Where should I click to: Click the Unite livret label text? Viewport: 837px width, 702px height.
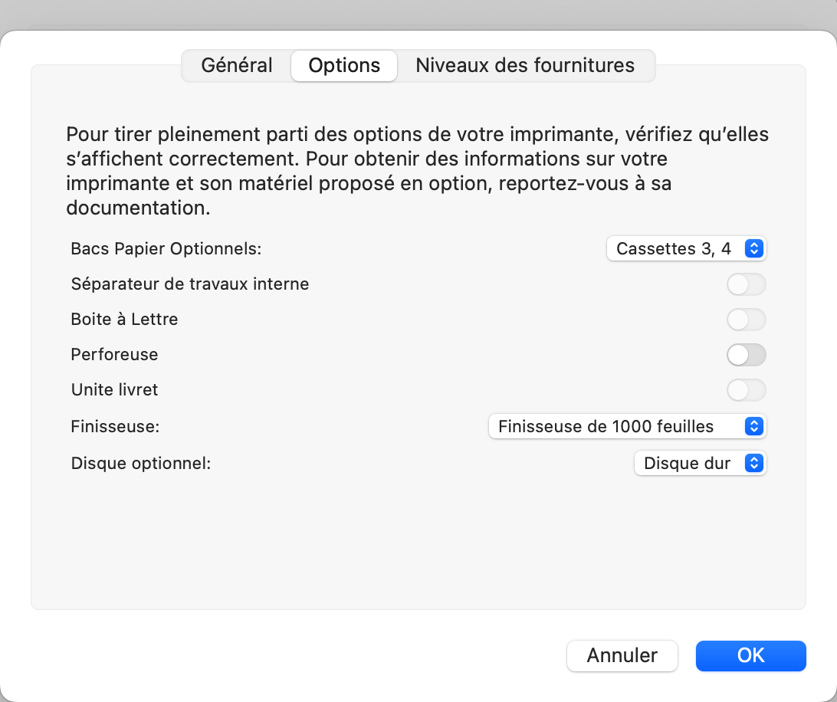[114, 390]
